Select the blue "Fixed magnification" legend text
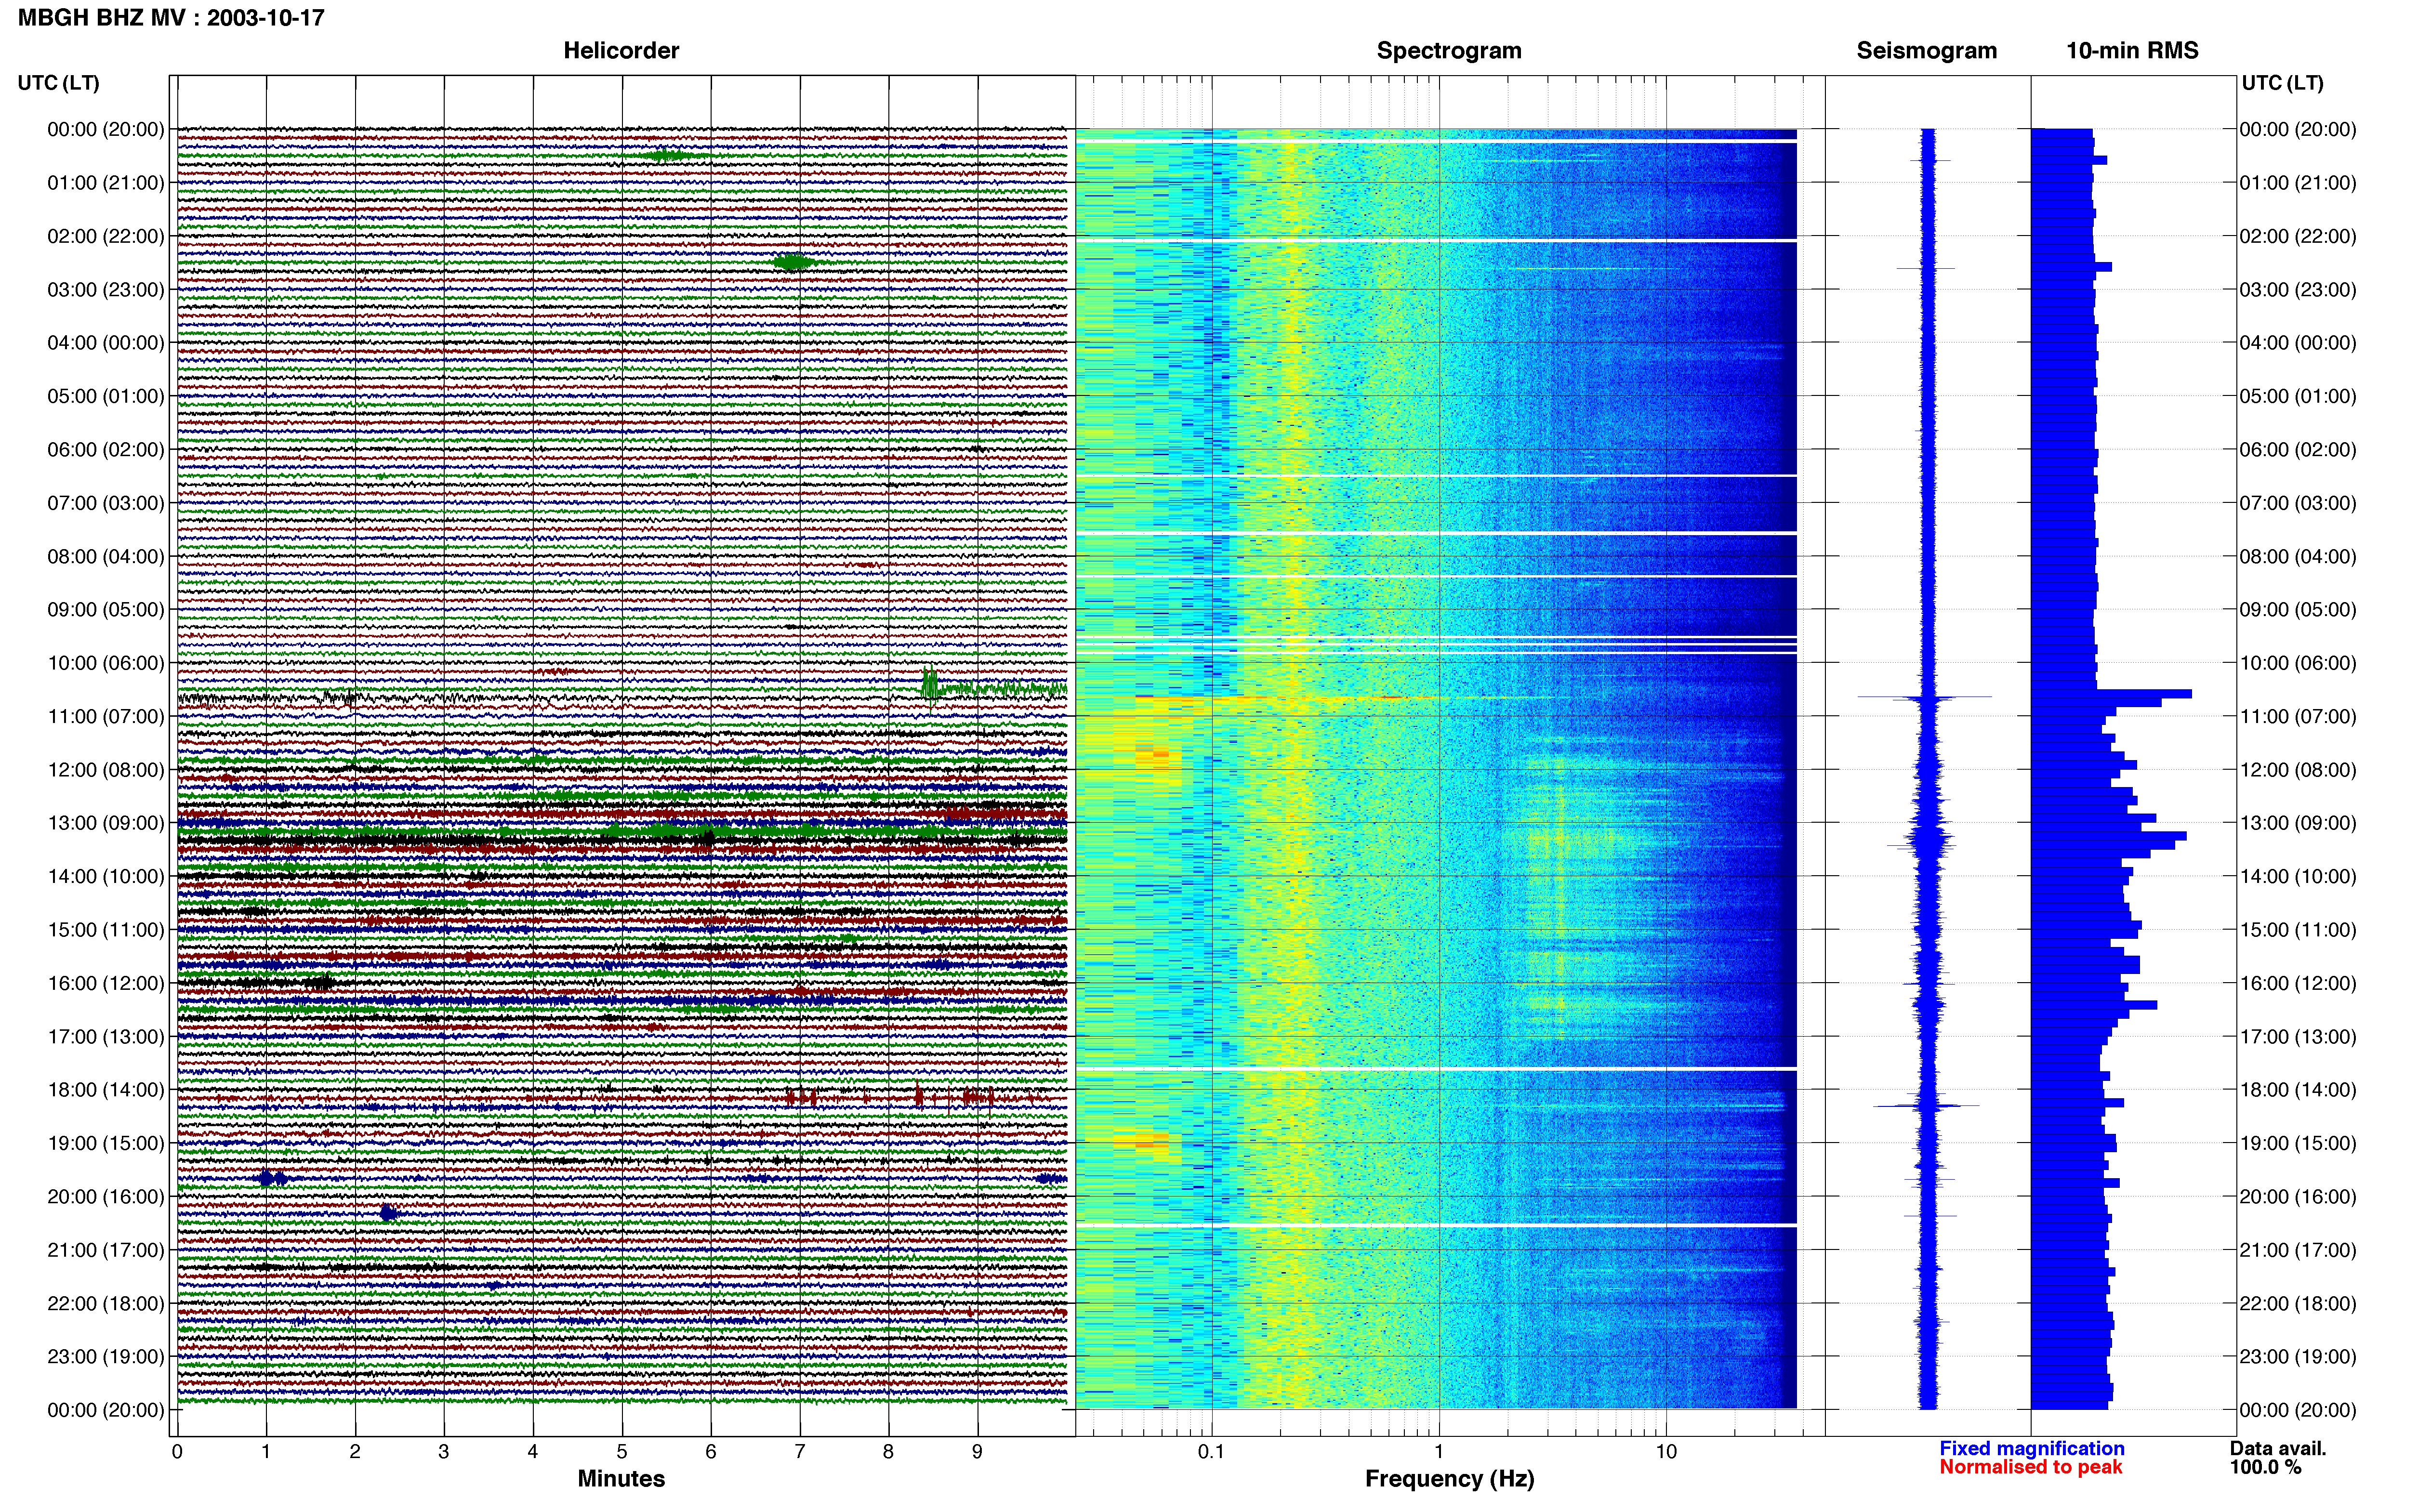Viewport: 2418px width, 1512px height. [2032, 1448]
